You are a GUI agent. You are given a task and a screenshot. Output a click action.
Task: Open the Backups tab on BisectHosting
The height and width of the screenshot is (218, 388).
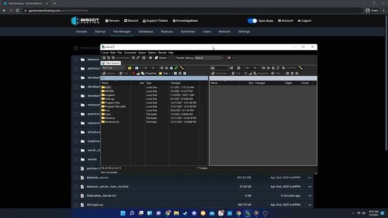point(167,31)
